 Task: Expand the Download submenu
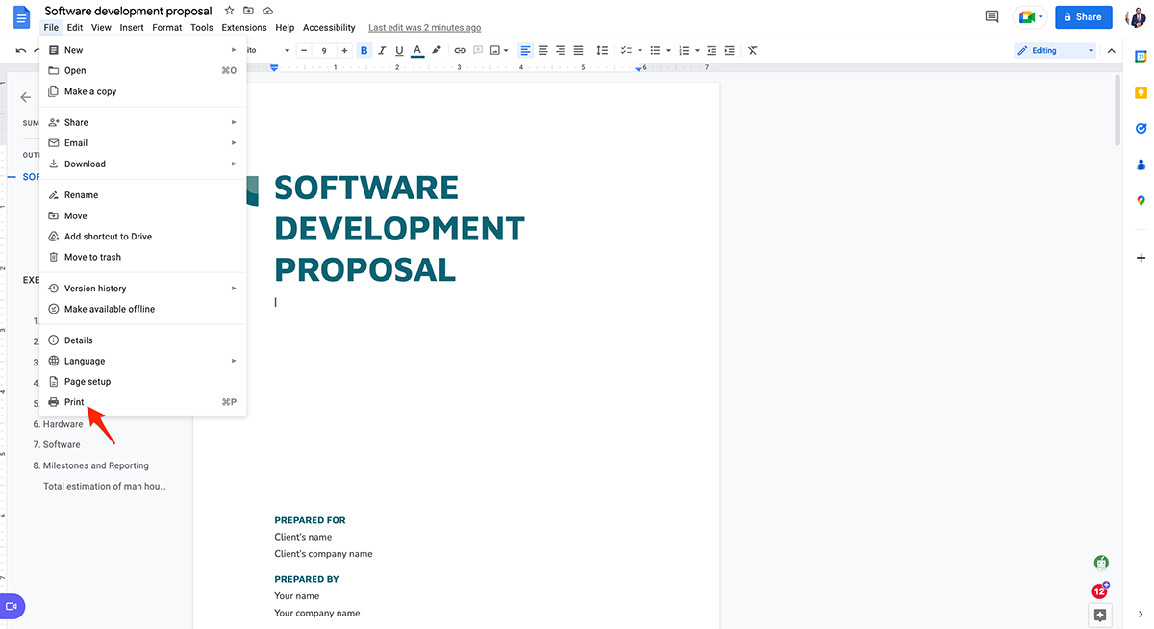[x=85, y=164]
